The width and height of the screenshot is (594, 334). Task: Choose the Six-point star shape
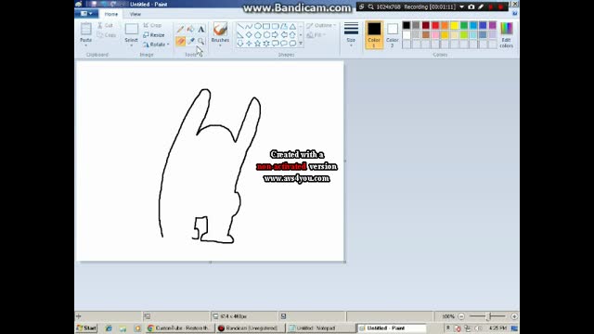[x=266, y=44]
